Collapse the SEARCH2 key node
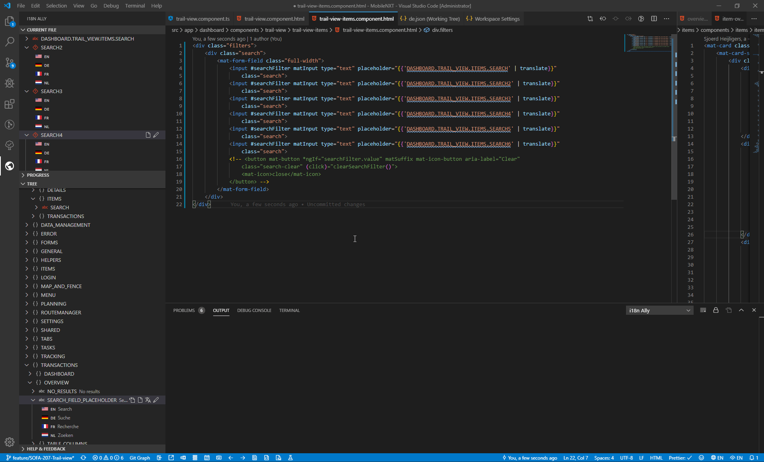The width and height of the screenshot is (764, 462). point(27,47)
